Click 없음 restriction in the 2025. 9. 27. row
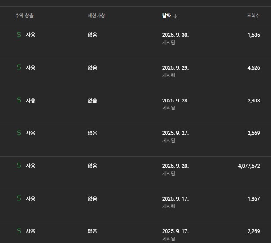Screen dimensions: 271x243 (92, 133)
